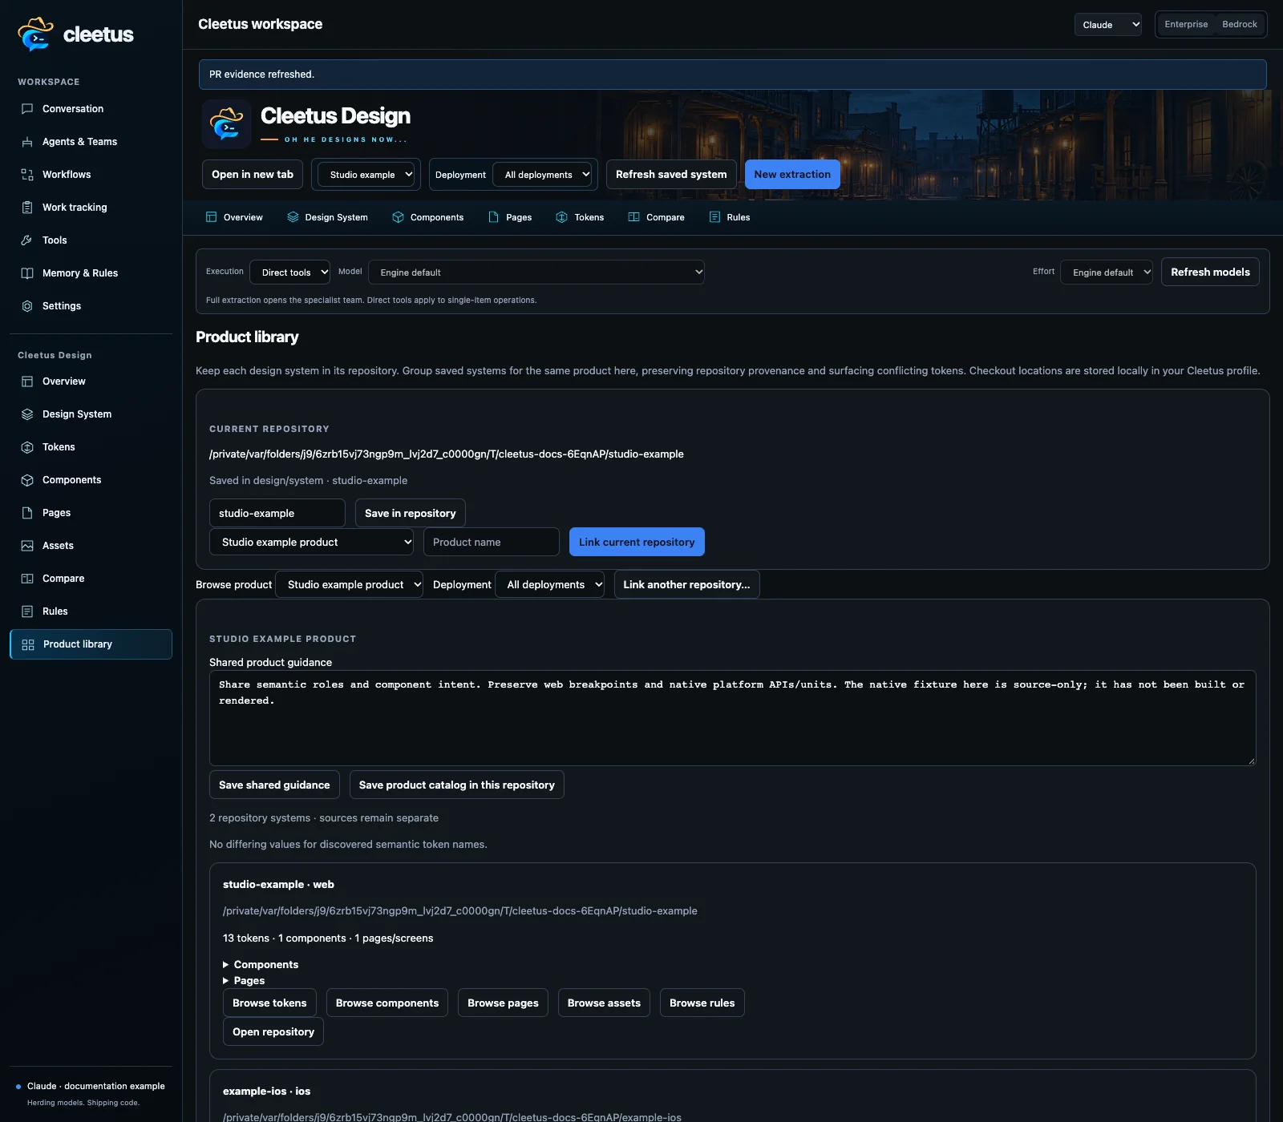Click Save shared guidance button
1283x1122 pixels.
[x=274, y=785]
